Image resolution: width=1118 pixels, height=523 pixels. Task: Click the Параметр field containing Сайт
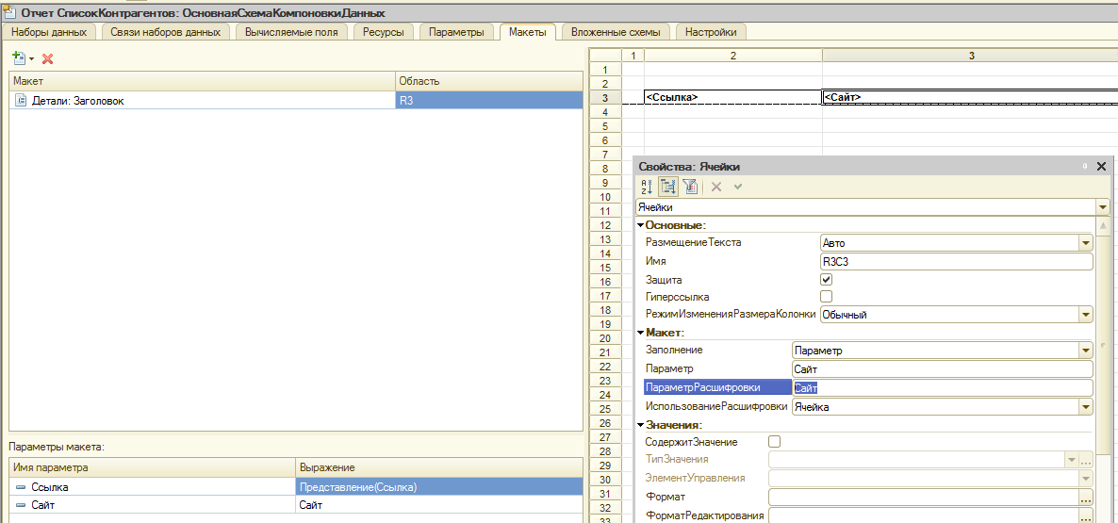pyautogui.click(x=943, y=368)
